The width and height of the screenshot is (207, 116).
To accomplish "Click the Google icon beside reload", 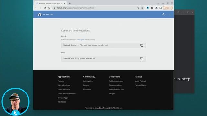I will 49,8.
